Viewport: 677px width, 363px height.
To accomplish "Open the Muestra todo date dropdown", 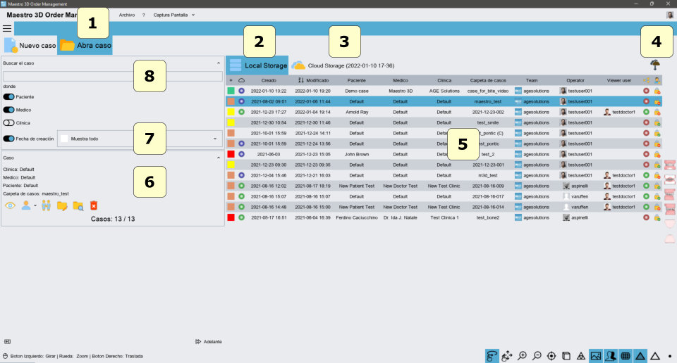I will click(140, 139).
